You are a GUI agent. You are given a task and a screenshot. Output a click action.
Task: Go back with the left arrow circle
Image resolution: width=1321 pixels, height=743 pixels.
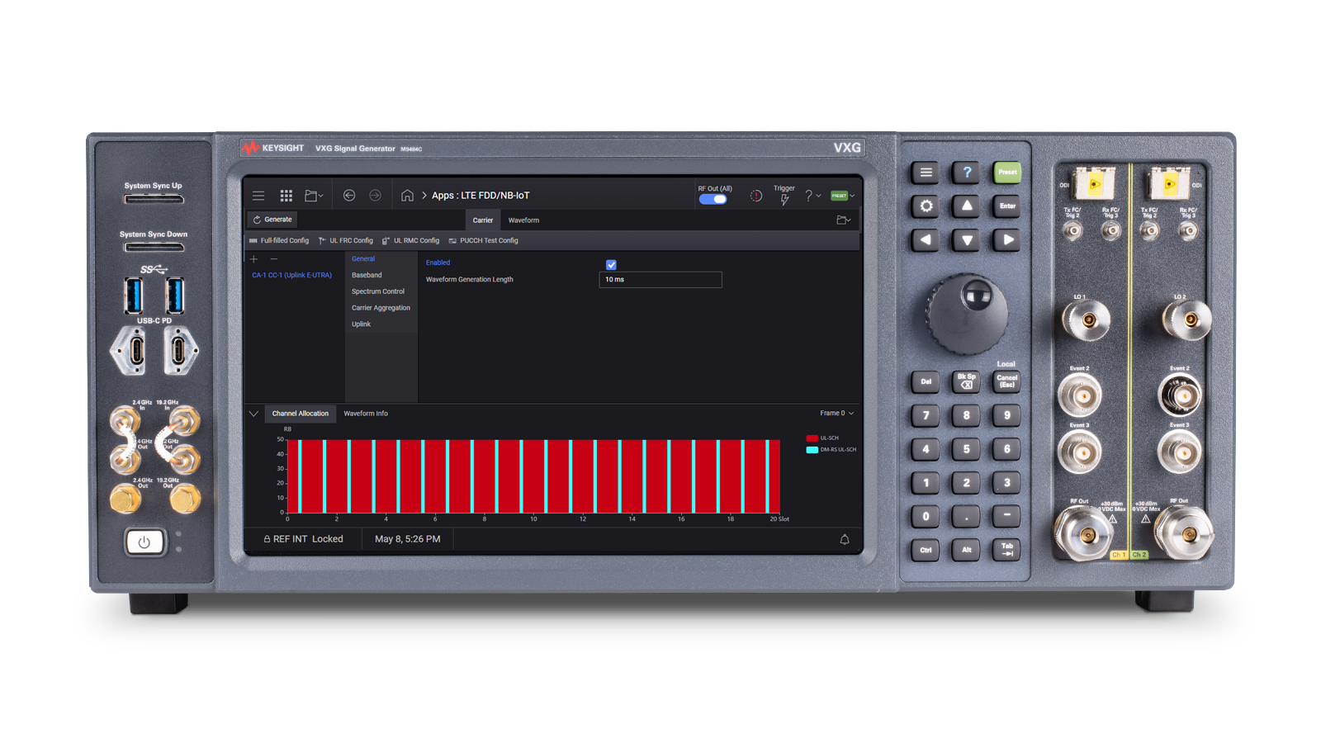tap(349, 196)
